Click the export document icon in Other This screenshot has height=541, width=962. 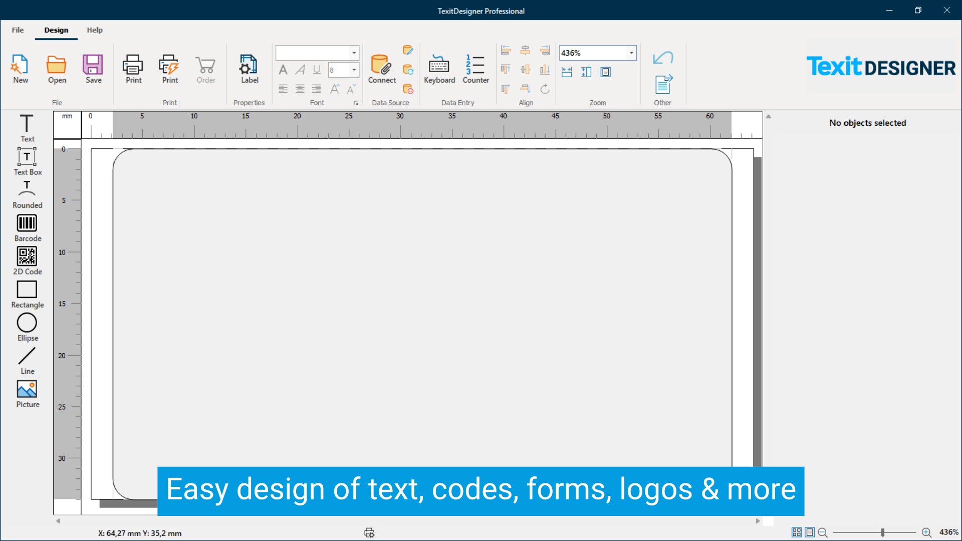[x=663, y=84]
